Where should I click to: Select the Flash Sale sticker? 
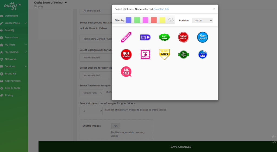tap(126, 37)
